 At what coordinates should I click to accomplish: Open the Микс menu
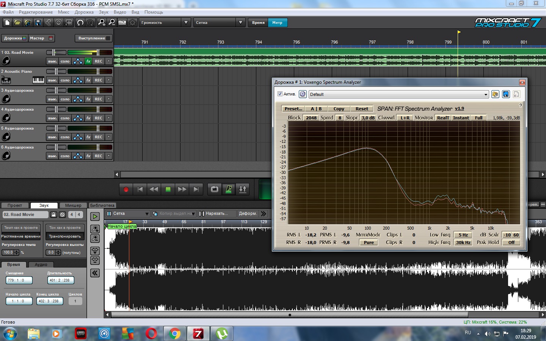click(63, 12)
